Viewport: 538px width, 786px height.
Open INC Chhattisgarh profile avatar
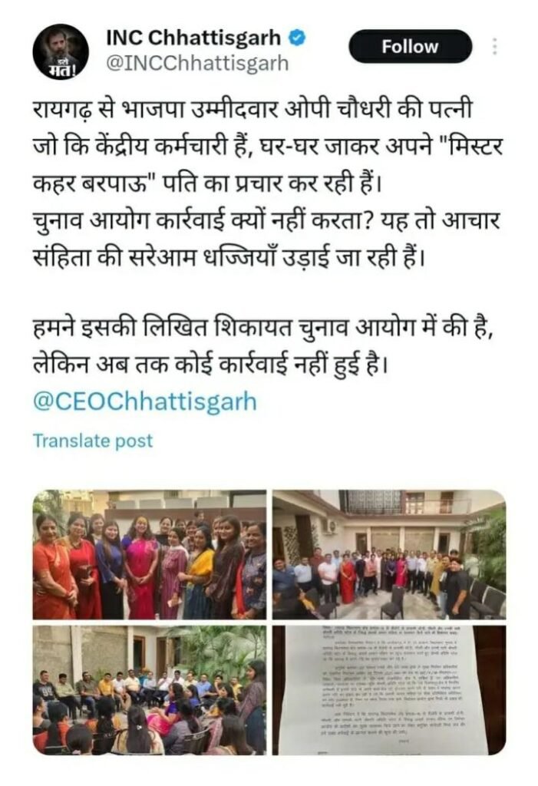pos(61,51)
